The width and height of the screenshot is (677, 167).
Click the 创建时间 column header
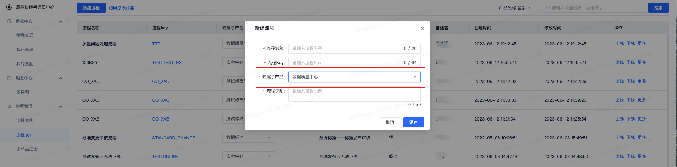coord(483,28)
